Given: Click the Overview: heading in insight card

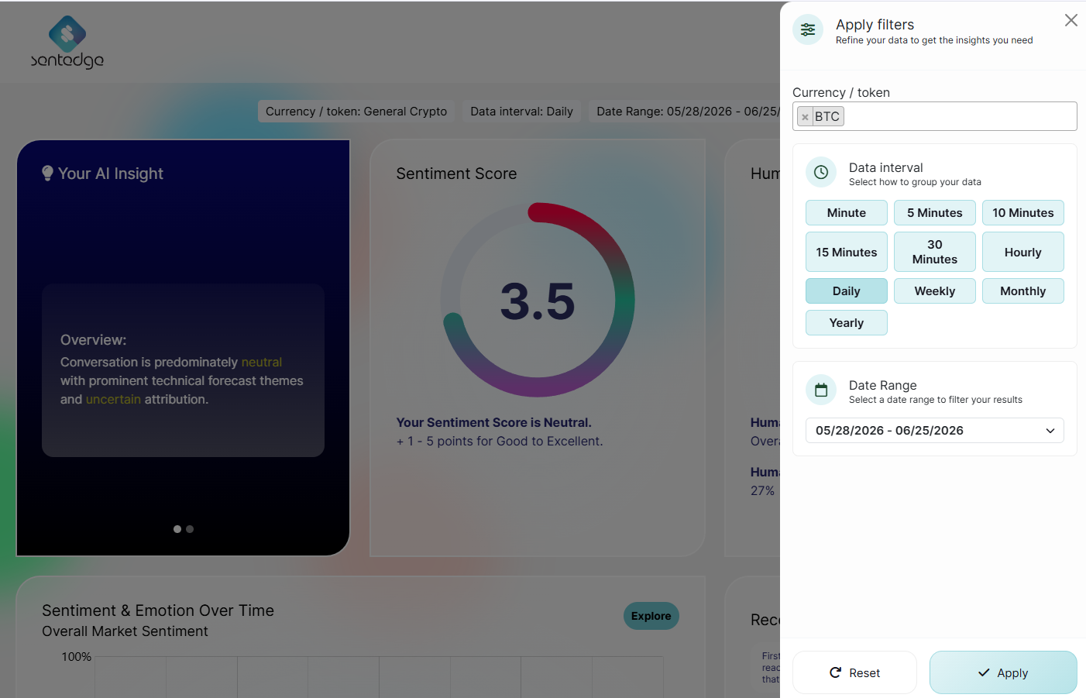Looking at the screenshot, I should tap(93, 340).
